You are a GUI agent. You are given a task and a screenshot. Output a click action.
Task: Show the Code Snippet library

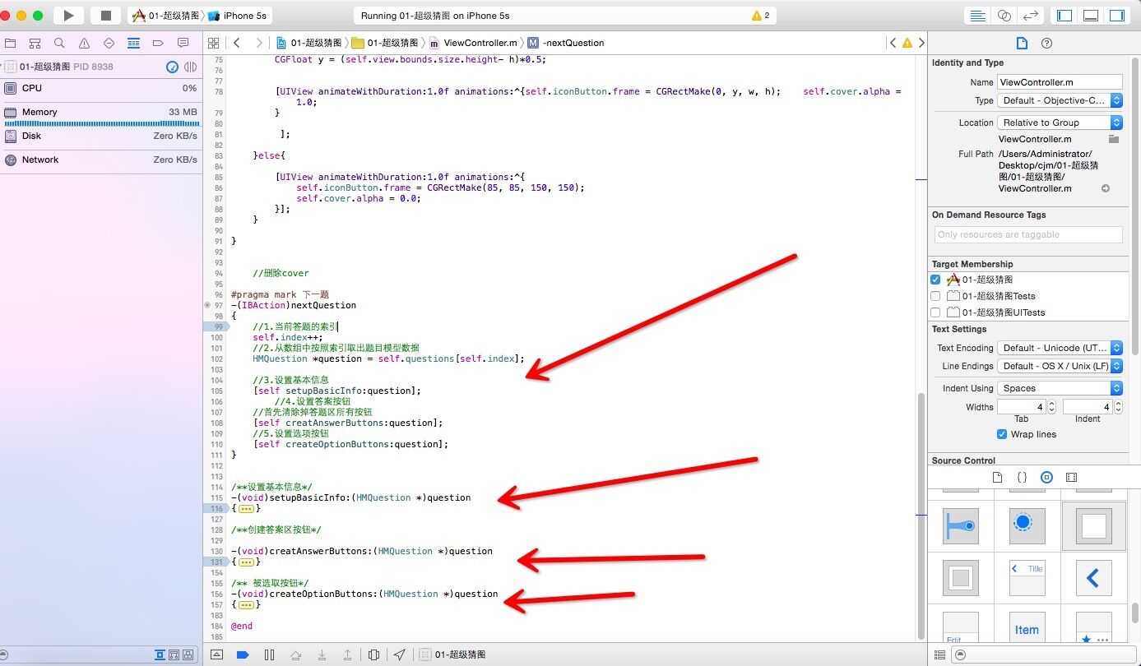[1022, 477]
